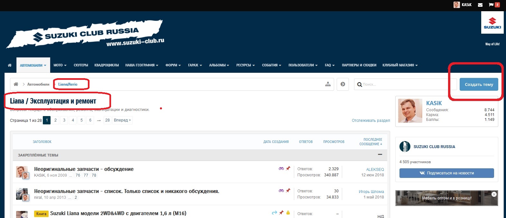
Task: Open author avatar of Неоригинальные запчасти - список
Action: (x=22, y=194)
